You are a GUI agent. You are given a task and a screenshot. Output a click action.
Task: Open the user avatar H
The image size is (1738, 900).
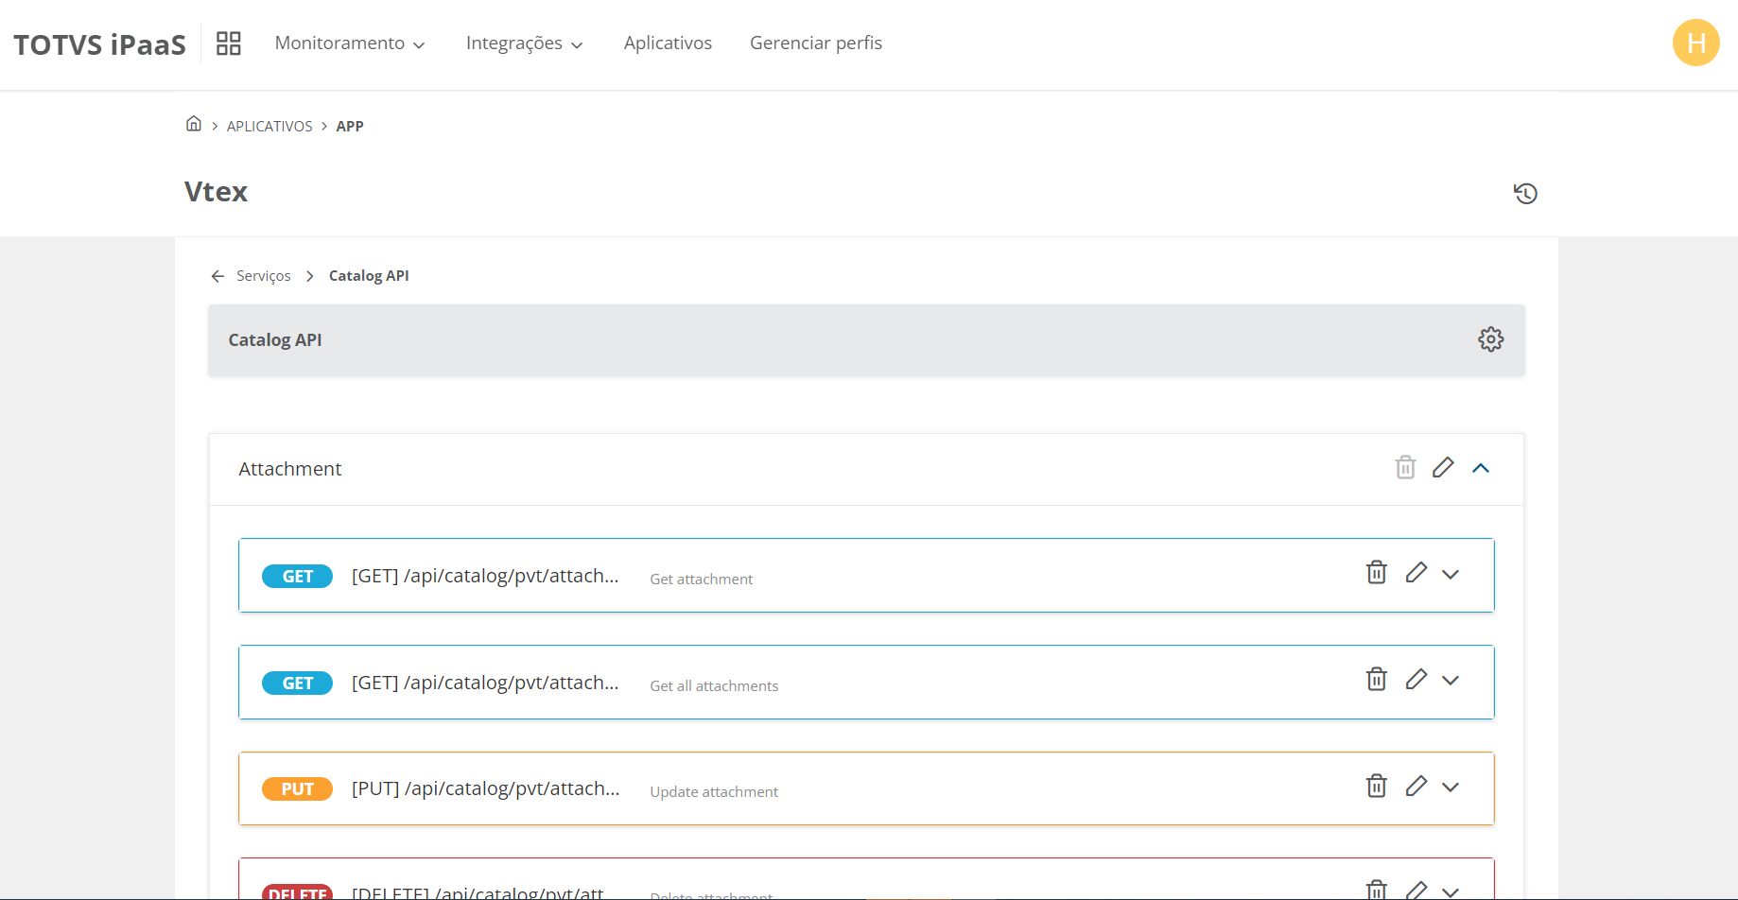pos(1695,43)
